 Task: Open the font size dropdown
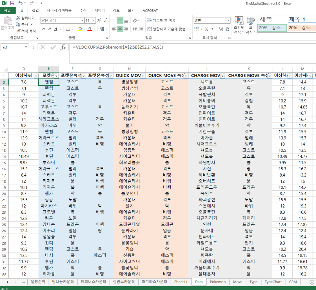click(94, 20)
